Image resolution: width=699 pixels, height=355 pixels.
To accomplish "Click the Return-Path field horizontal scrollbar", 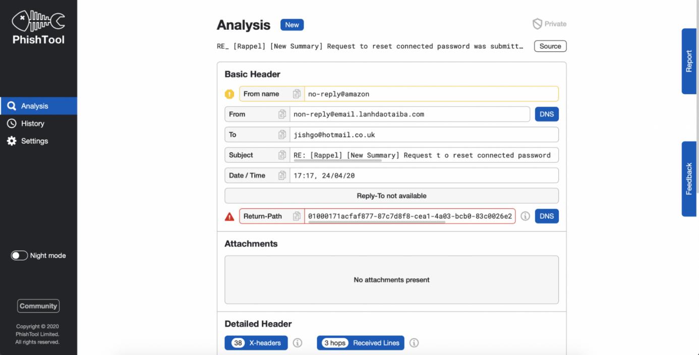I will click(x=377, y=221).
